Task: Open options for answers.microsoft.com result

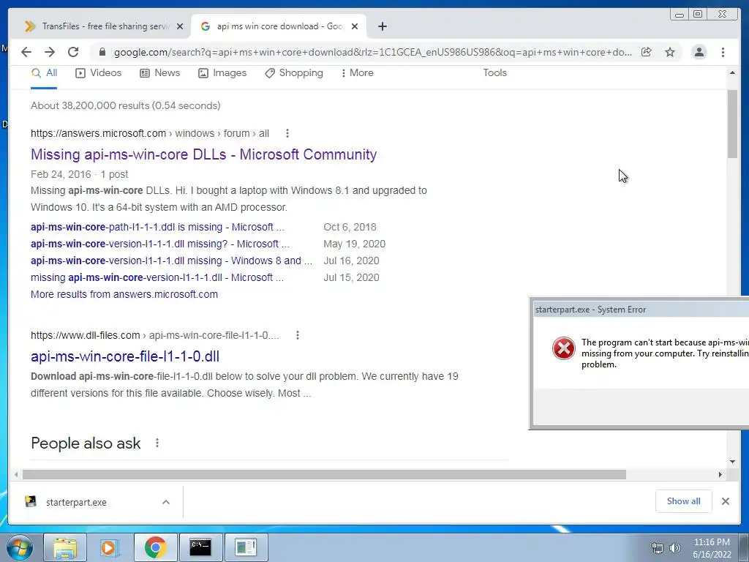Action: (287, 133)
